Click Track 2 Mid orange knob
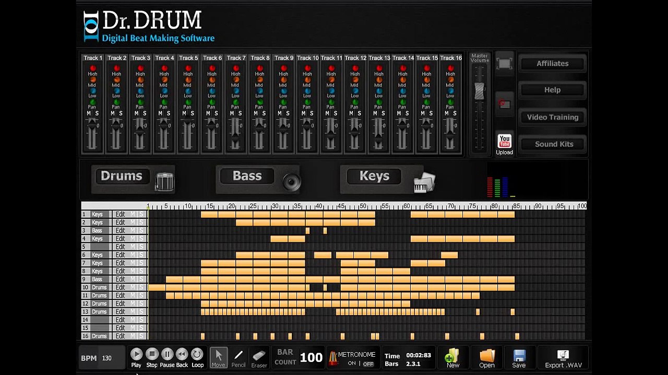 116,80
